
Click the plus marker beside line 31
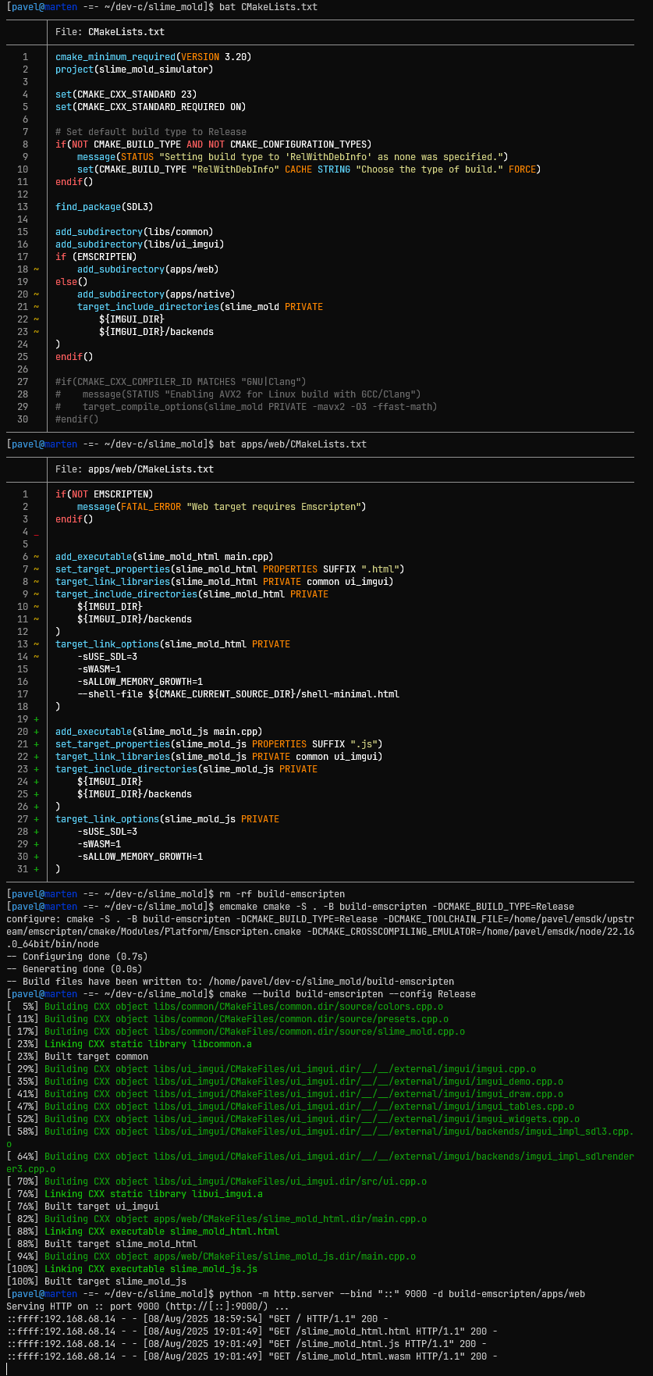pyautogui.click(x=36, y=869)
